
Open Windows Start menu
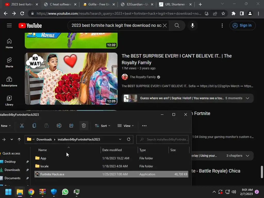pos(8,192)
